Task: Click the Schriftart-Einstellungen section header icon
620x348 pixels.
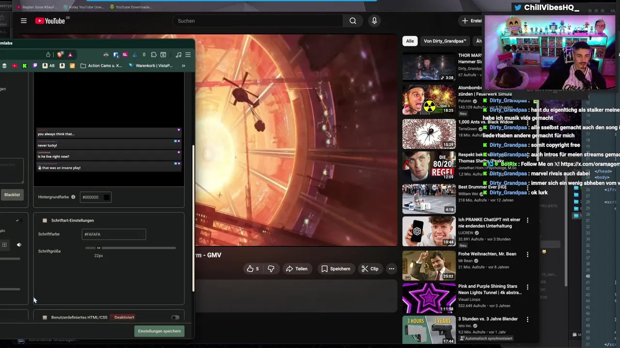Action: click(x=45, y=220)
